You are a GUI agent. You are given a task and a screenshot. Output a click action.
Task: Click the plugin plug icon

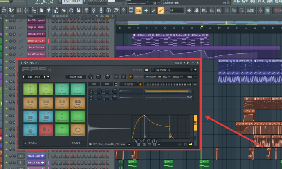coord(49,10)
